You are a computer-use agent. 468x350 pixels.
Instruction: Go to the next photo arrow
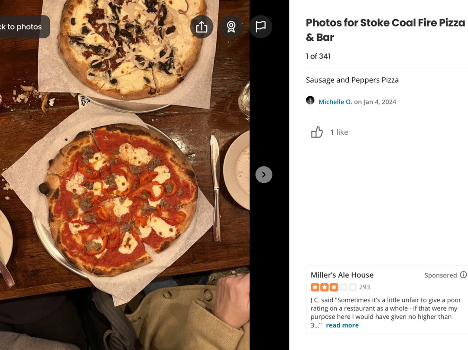click(x=263, y=175)
